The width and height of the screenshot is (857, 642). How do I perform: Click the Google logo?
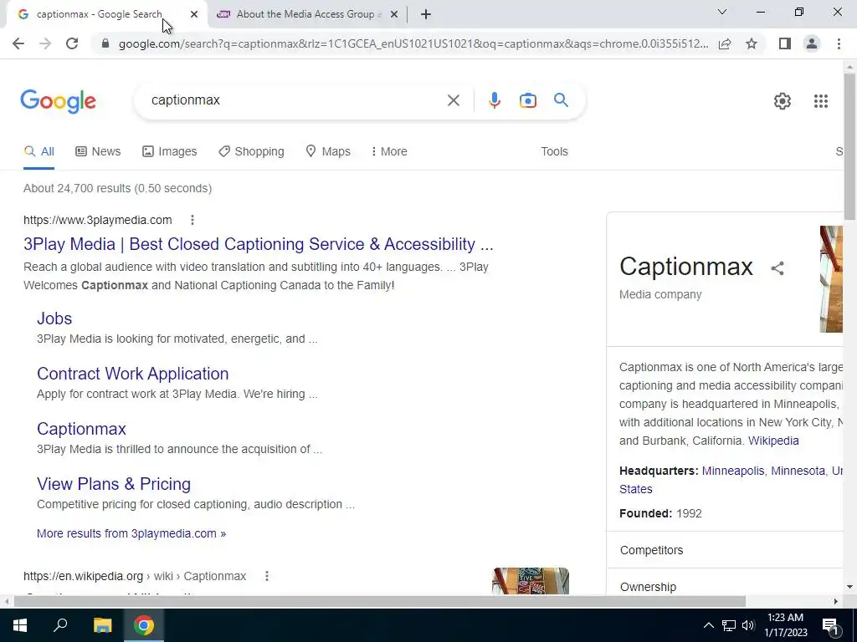click(x=58, y=101)
